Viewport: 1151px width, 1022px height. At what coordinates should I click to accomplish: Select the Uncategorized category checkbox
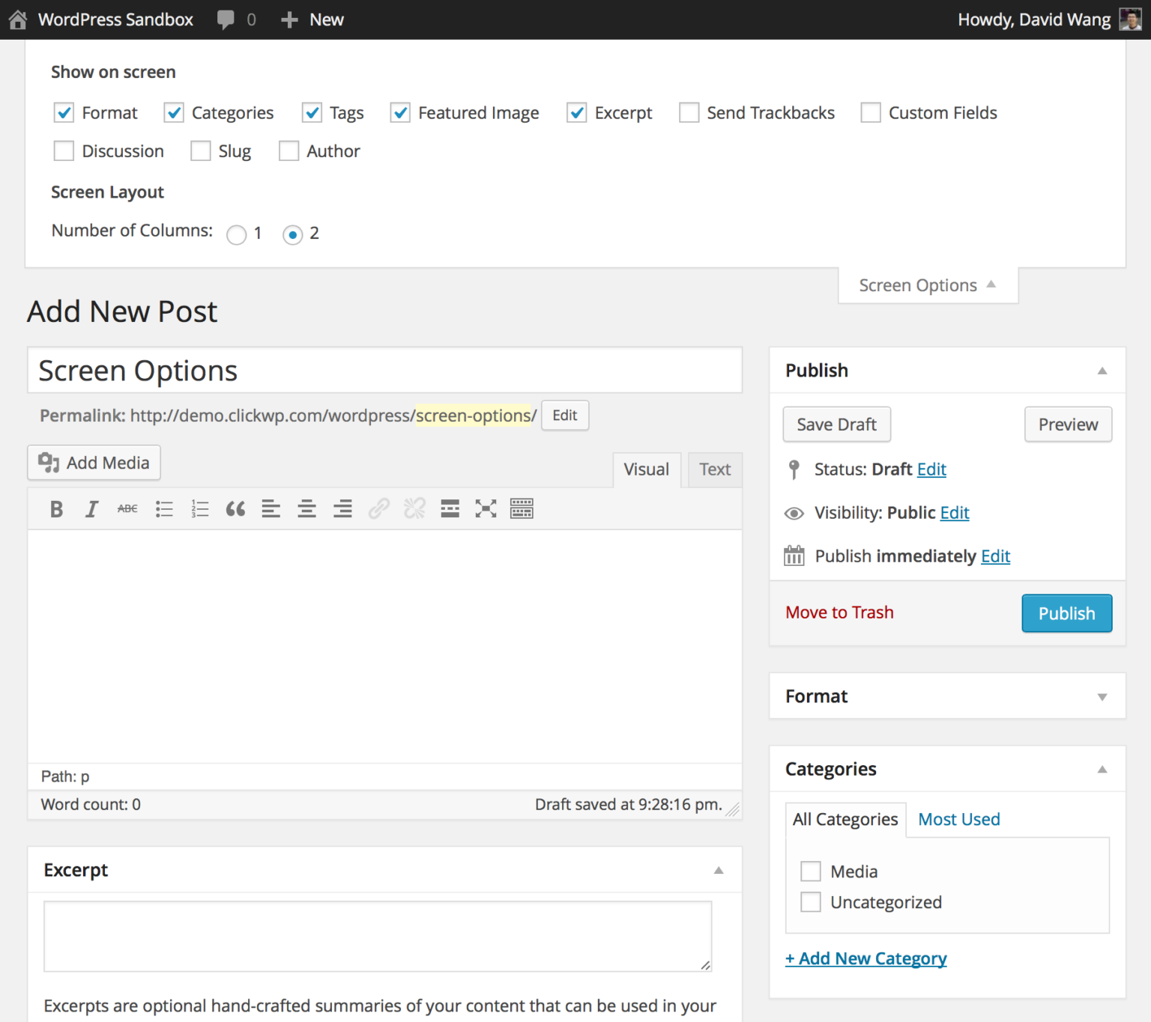click(x=810, y=902)
